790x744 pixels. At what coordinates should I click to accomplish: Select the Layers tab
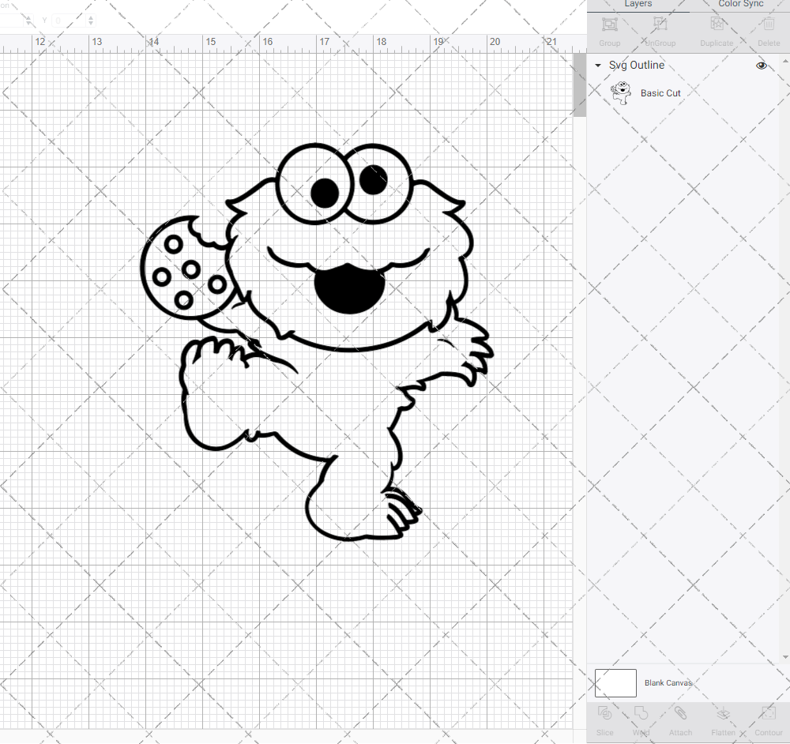pos(638,4)
